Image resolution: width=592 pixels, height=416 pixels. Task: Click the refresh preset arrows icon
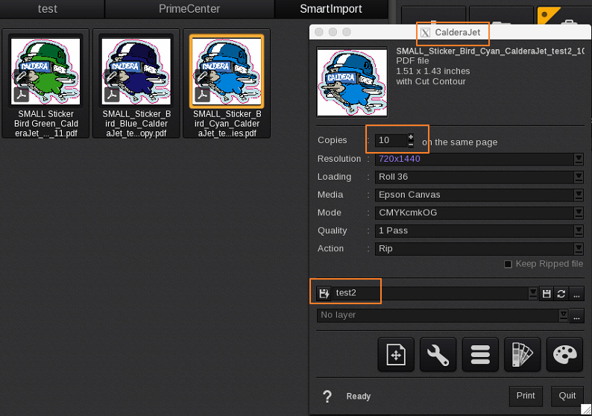pos(561,294)
